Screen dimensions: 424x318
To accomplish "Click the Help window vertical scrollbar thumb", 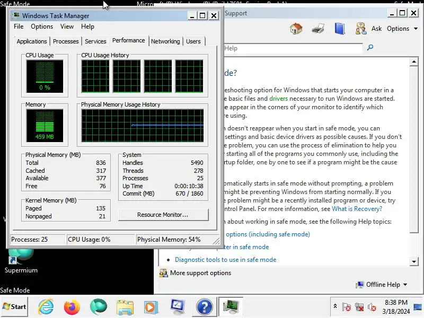I will [x=414, y=149].
